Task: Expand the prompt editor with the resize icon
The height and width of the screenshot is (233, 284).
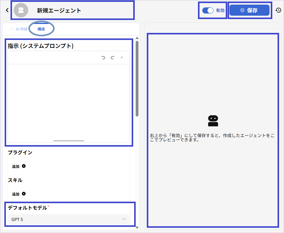Action: (x=121, y=57)
